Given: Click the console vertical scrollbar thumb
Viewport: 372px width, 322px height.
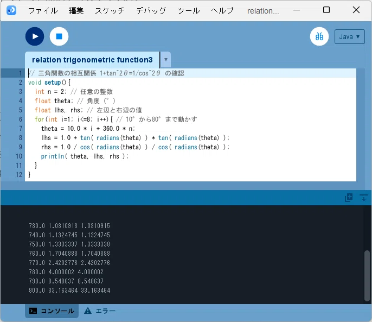Looking at the screenshot, I should tap(367, 276).
